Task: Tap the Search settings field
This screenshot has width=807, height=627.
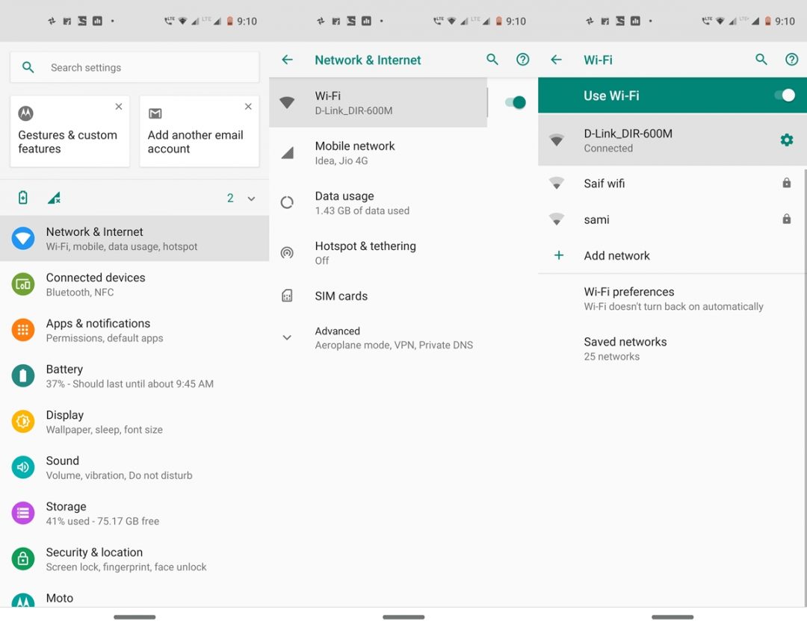Action: click(134, 67)
